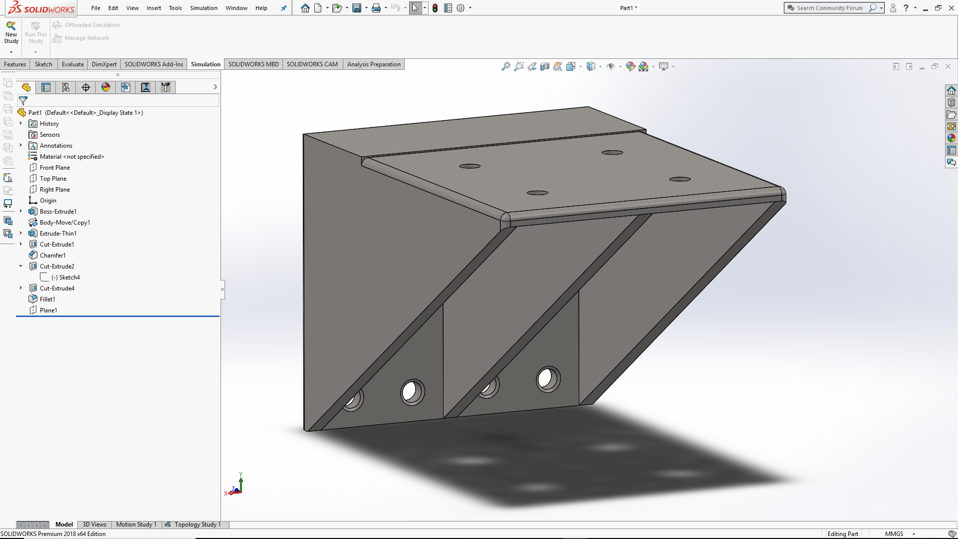
Task: Open the Options gear icon
Action: tap(461, 8)
